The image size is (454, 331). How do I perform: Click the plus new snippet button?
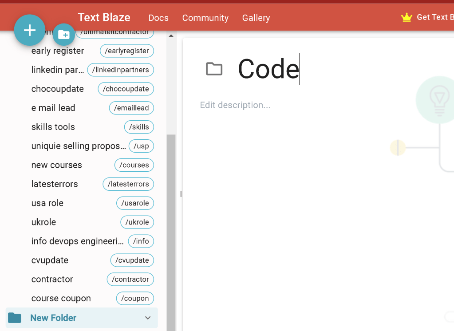pos(30,30)
